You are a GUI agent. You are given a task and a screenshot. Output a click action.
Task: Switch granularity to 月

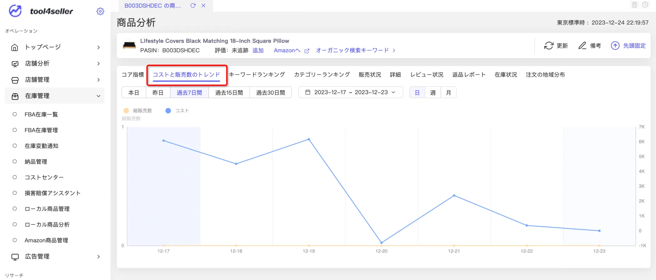pyautogui.click(x=448, y=92)
